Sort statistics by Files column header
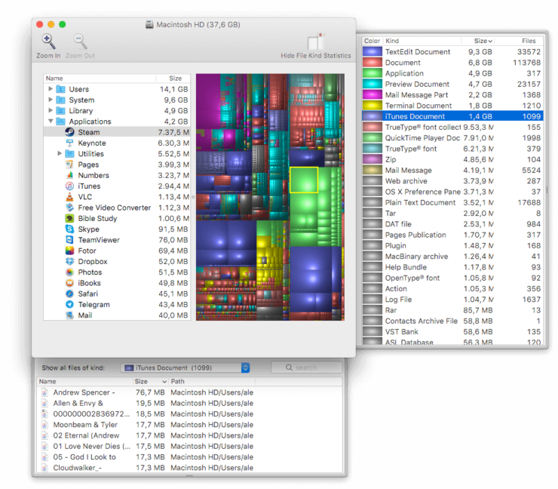The height and width of the screenshot is (489, 558). pos(519,41)
